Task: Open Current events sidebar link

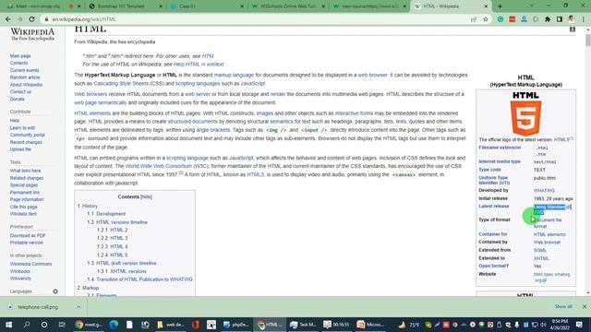Action: [x=25, y=70]
